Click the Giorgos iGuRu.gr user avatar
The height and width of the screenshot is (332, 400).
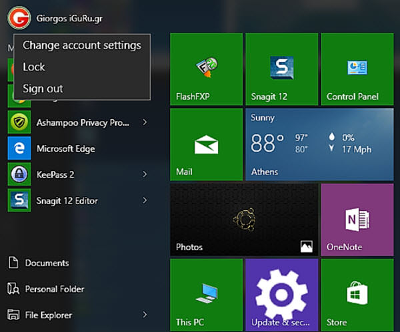click(x=19, y=18)
